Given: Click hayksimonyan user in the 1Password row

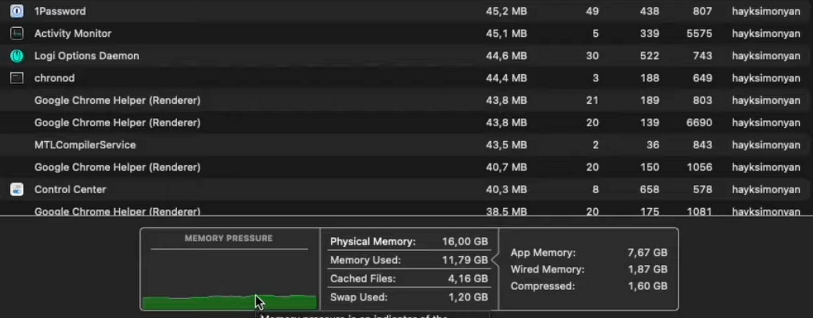Looking at the screenshot, I should (766, 11).
